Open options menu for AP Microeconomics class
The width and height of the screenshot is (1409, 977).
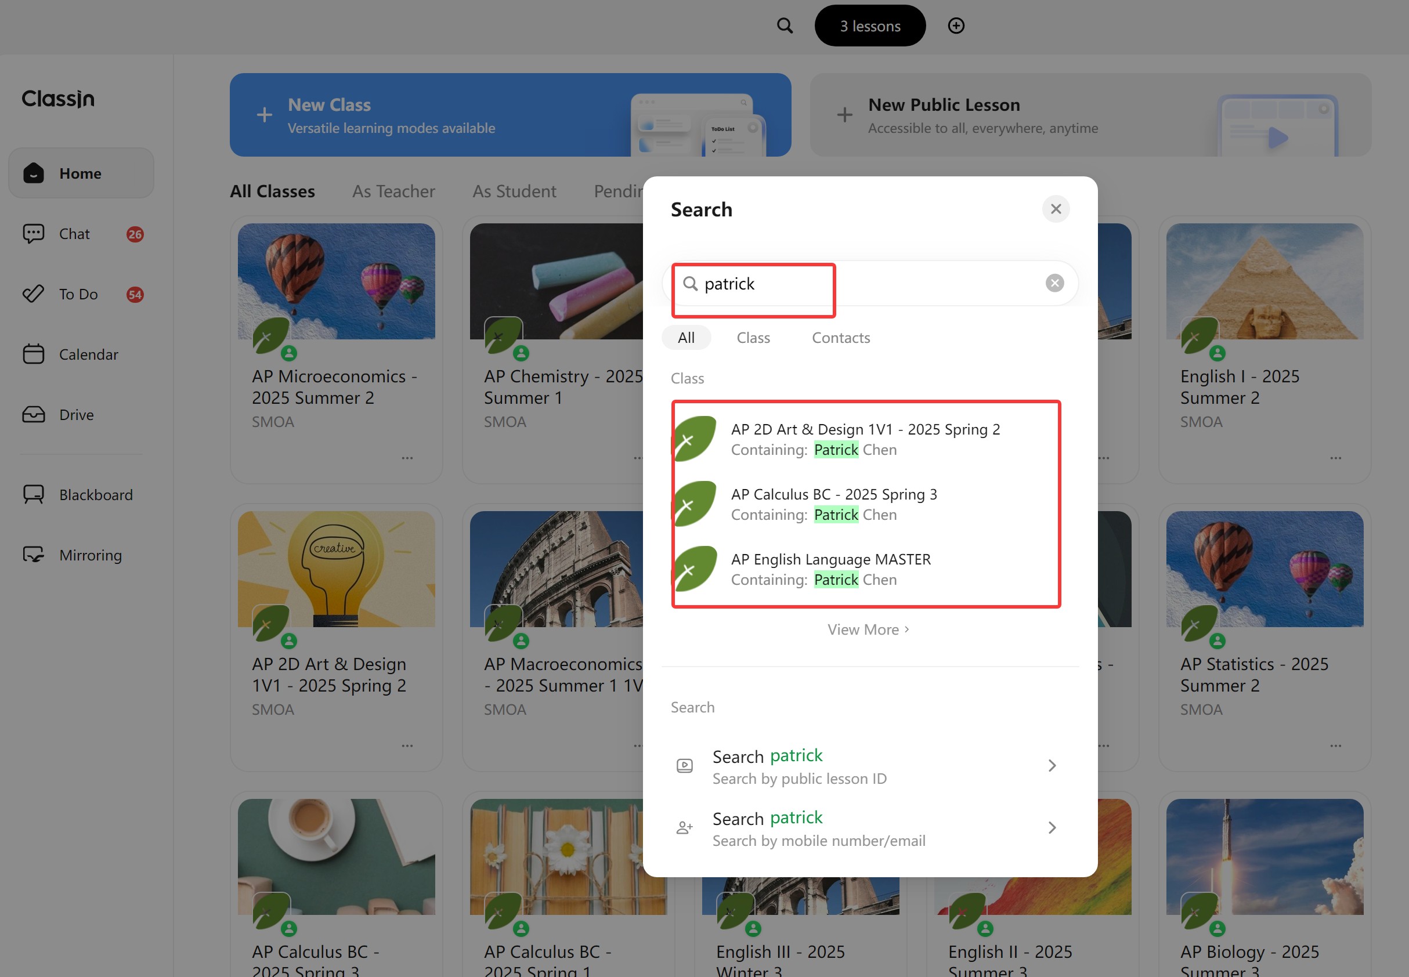click(407, 458)
